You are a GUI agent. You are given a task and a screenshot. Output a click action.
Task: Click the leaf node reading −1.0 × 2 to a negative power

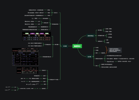coord(7,90)
